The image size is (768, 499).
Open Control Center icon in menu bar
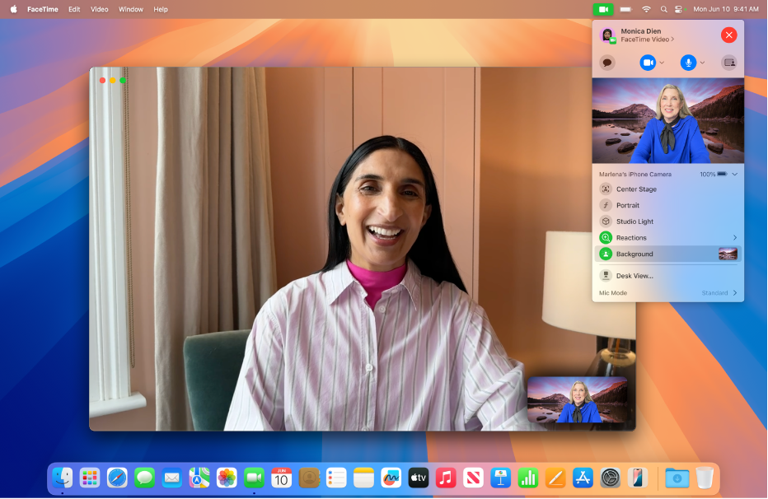pyautogui.click(x=678, y=9)
